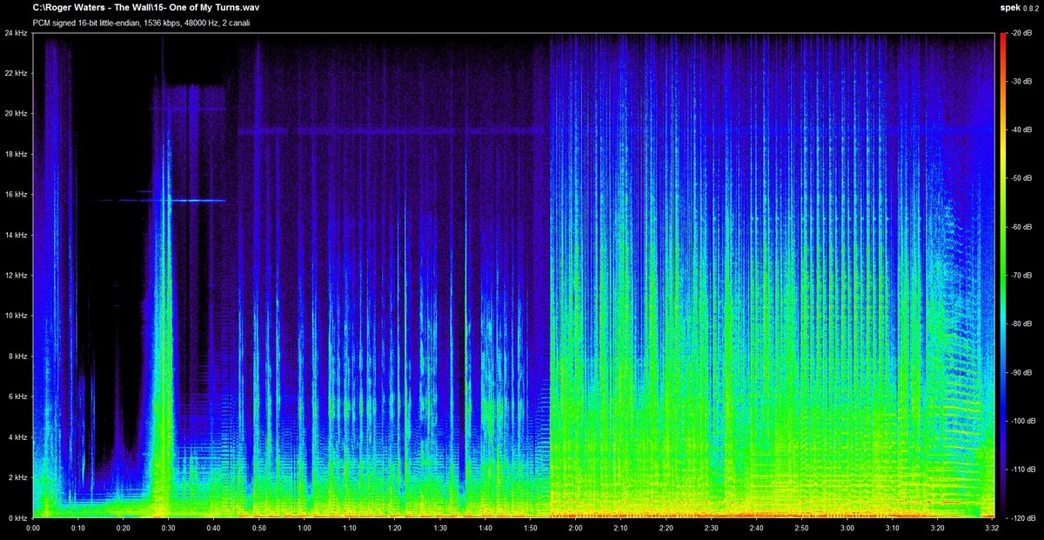Image resolution: width=1044 pixels, height=540 pixels.
Task: Select the 1:30 time marker label
Action: pos(440,528)
